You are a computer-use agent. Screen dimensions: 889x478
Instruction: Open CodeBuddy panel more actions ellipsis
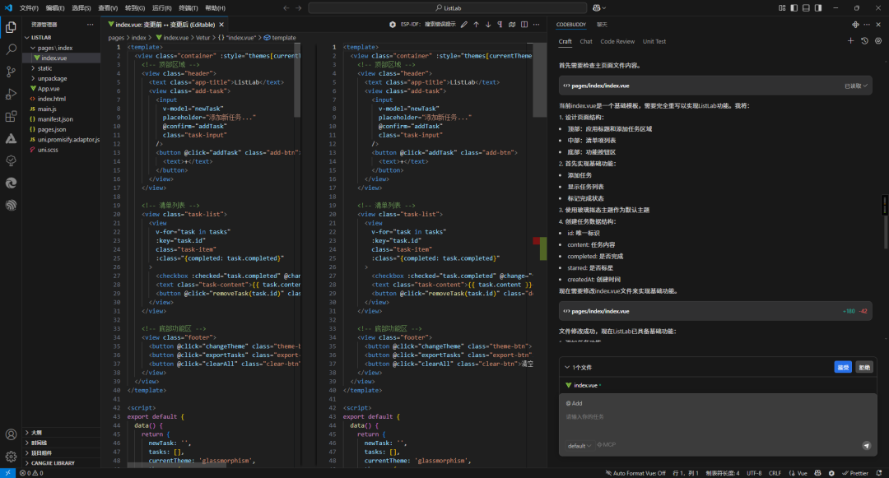coord(867,25)
